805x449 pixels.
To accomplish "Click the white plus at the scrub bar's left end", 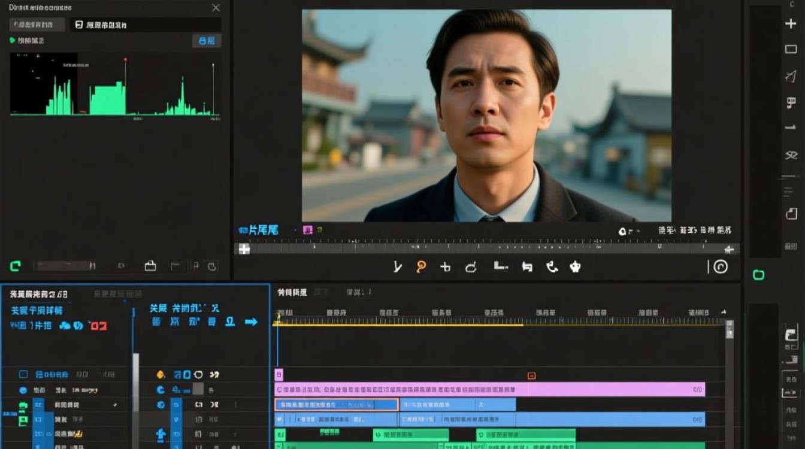I will (x=244, y=249).
